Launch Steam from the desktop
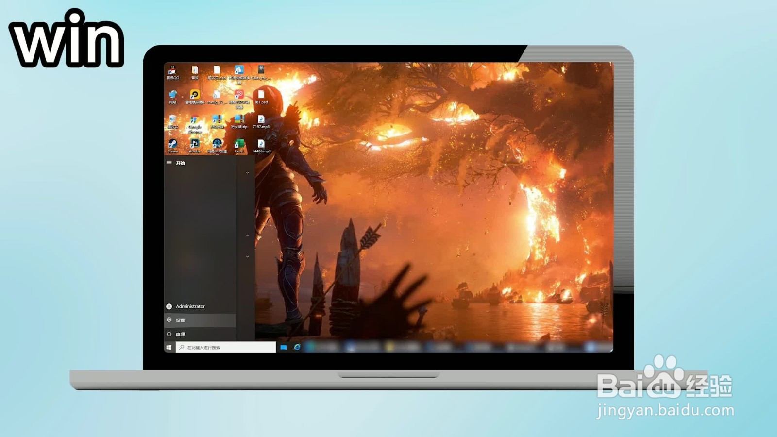 tap(172, 146)
